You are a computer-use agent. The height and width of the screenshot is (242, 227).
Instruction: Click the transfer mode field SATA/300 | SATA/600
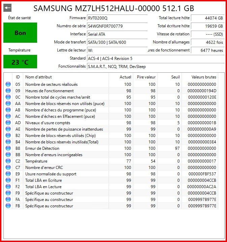(x=117, y=42)
